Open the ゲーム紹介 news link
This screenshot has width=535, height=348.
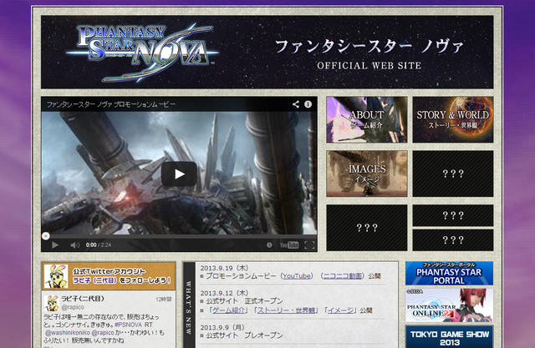pyautogui.click(x=228, y=310)
